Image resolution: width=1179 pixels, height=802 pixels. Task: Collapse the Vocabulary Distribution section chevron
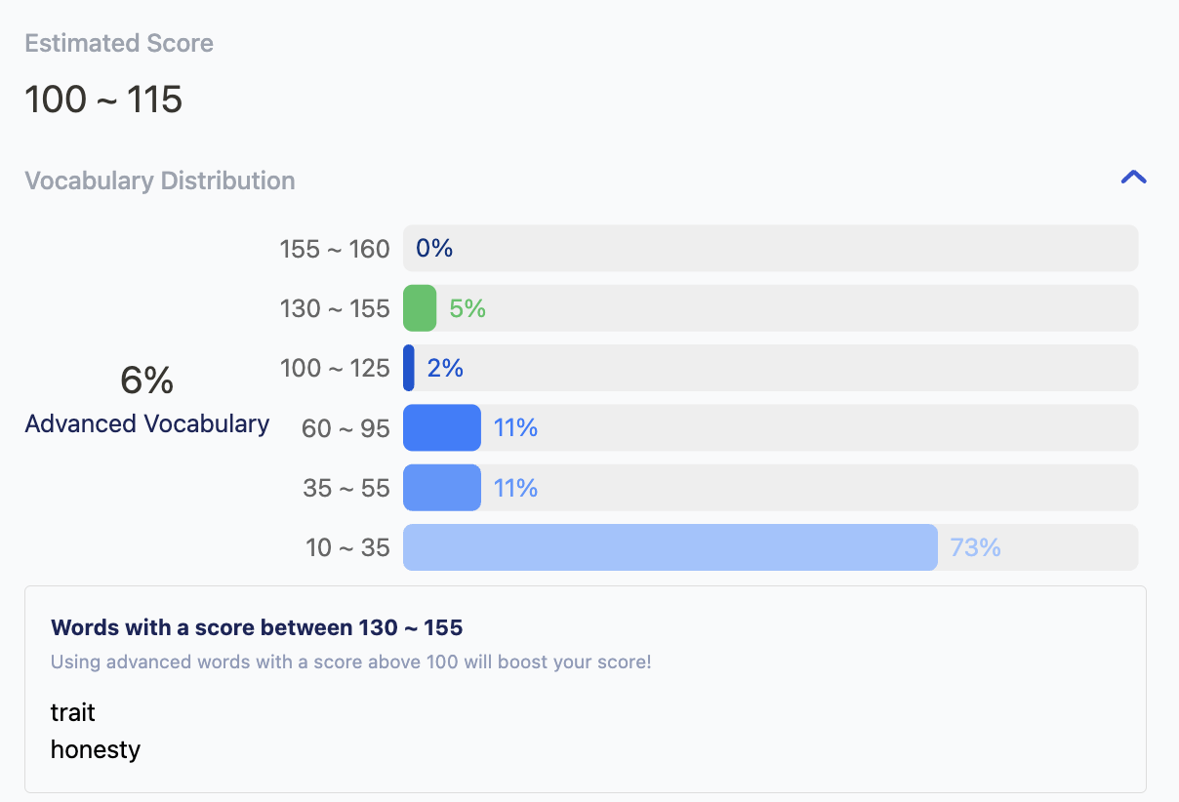[x=1133, y=178]
